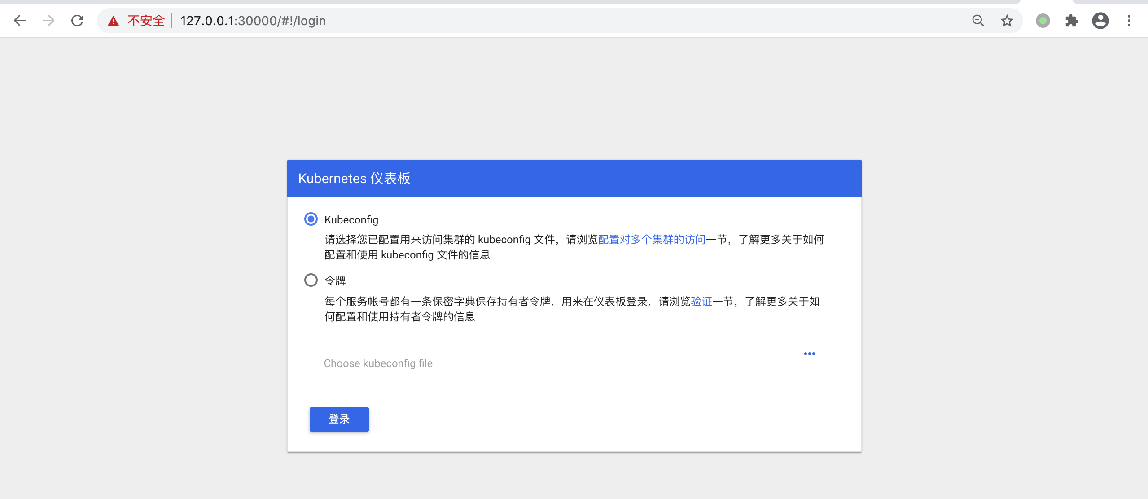The width and height of the screenshot is (1148, 499).
Task: Click the red insecure warning triangle
Action: pyautogui.click(x=113, y=21)
